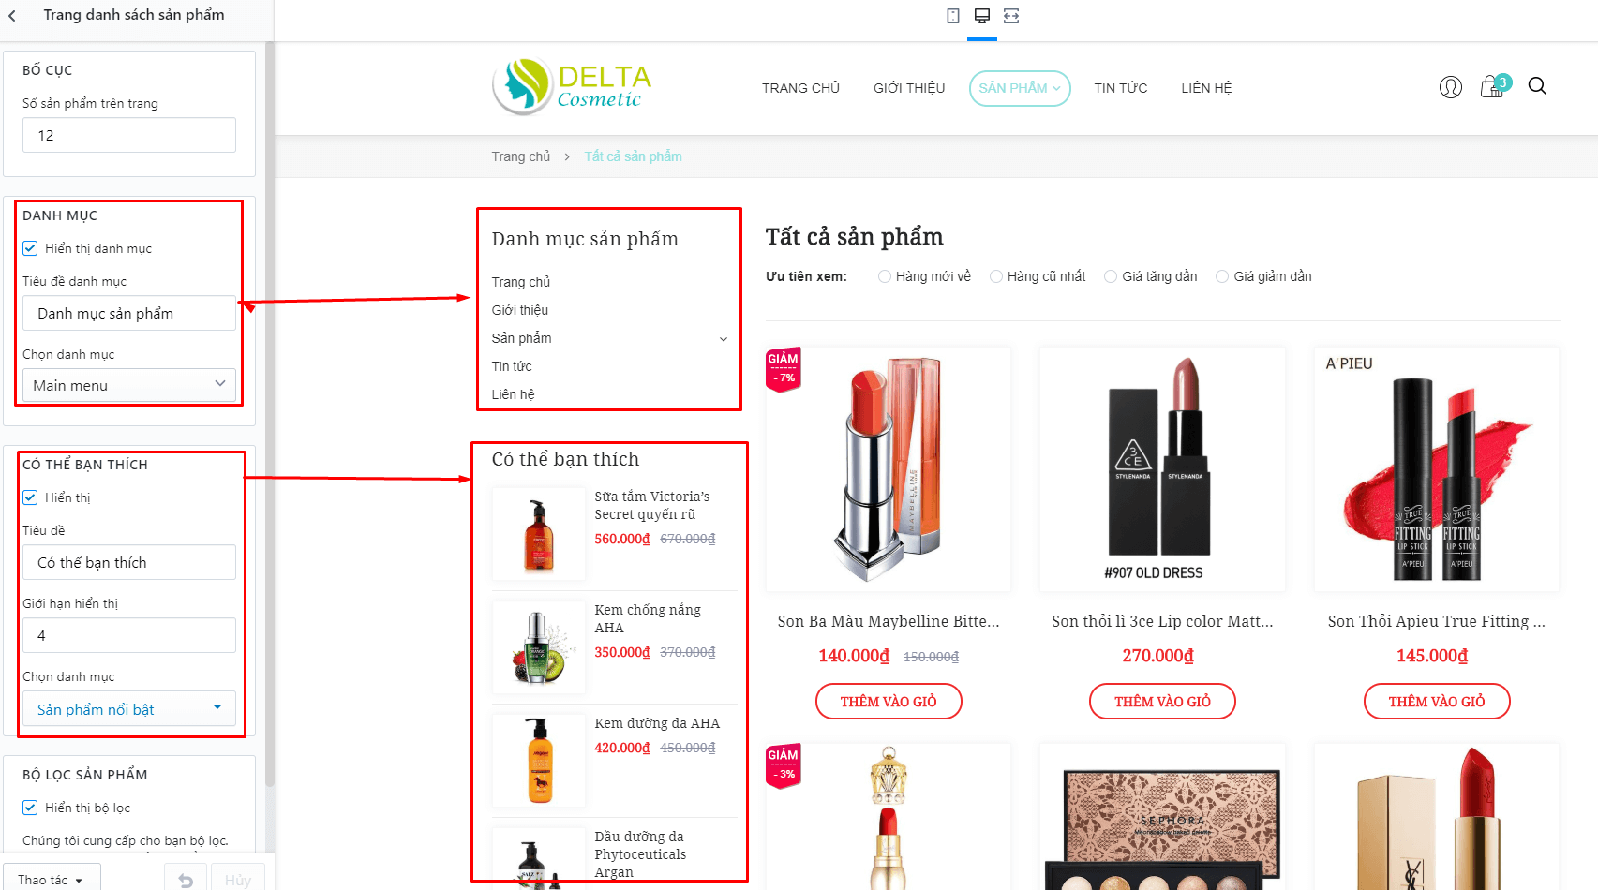Viewport: 1598px width, 890px height.
Task: Select 'Giá tăng dần' sort option
Action: point(1111,276)
